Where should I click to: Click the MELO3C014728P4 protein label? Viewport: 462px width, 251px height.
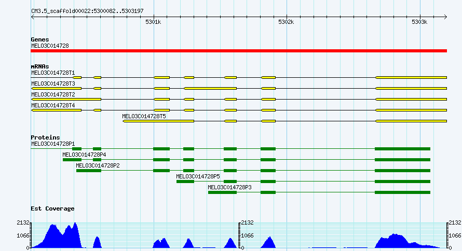click(84, 155)
